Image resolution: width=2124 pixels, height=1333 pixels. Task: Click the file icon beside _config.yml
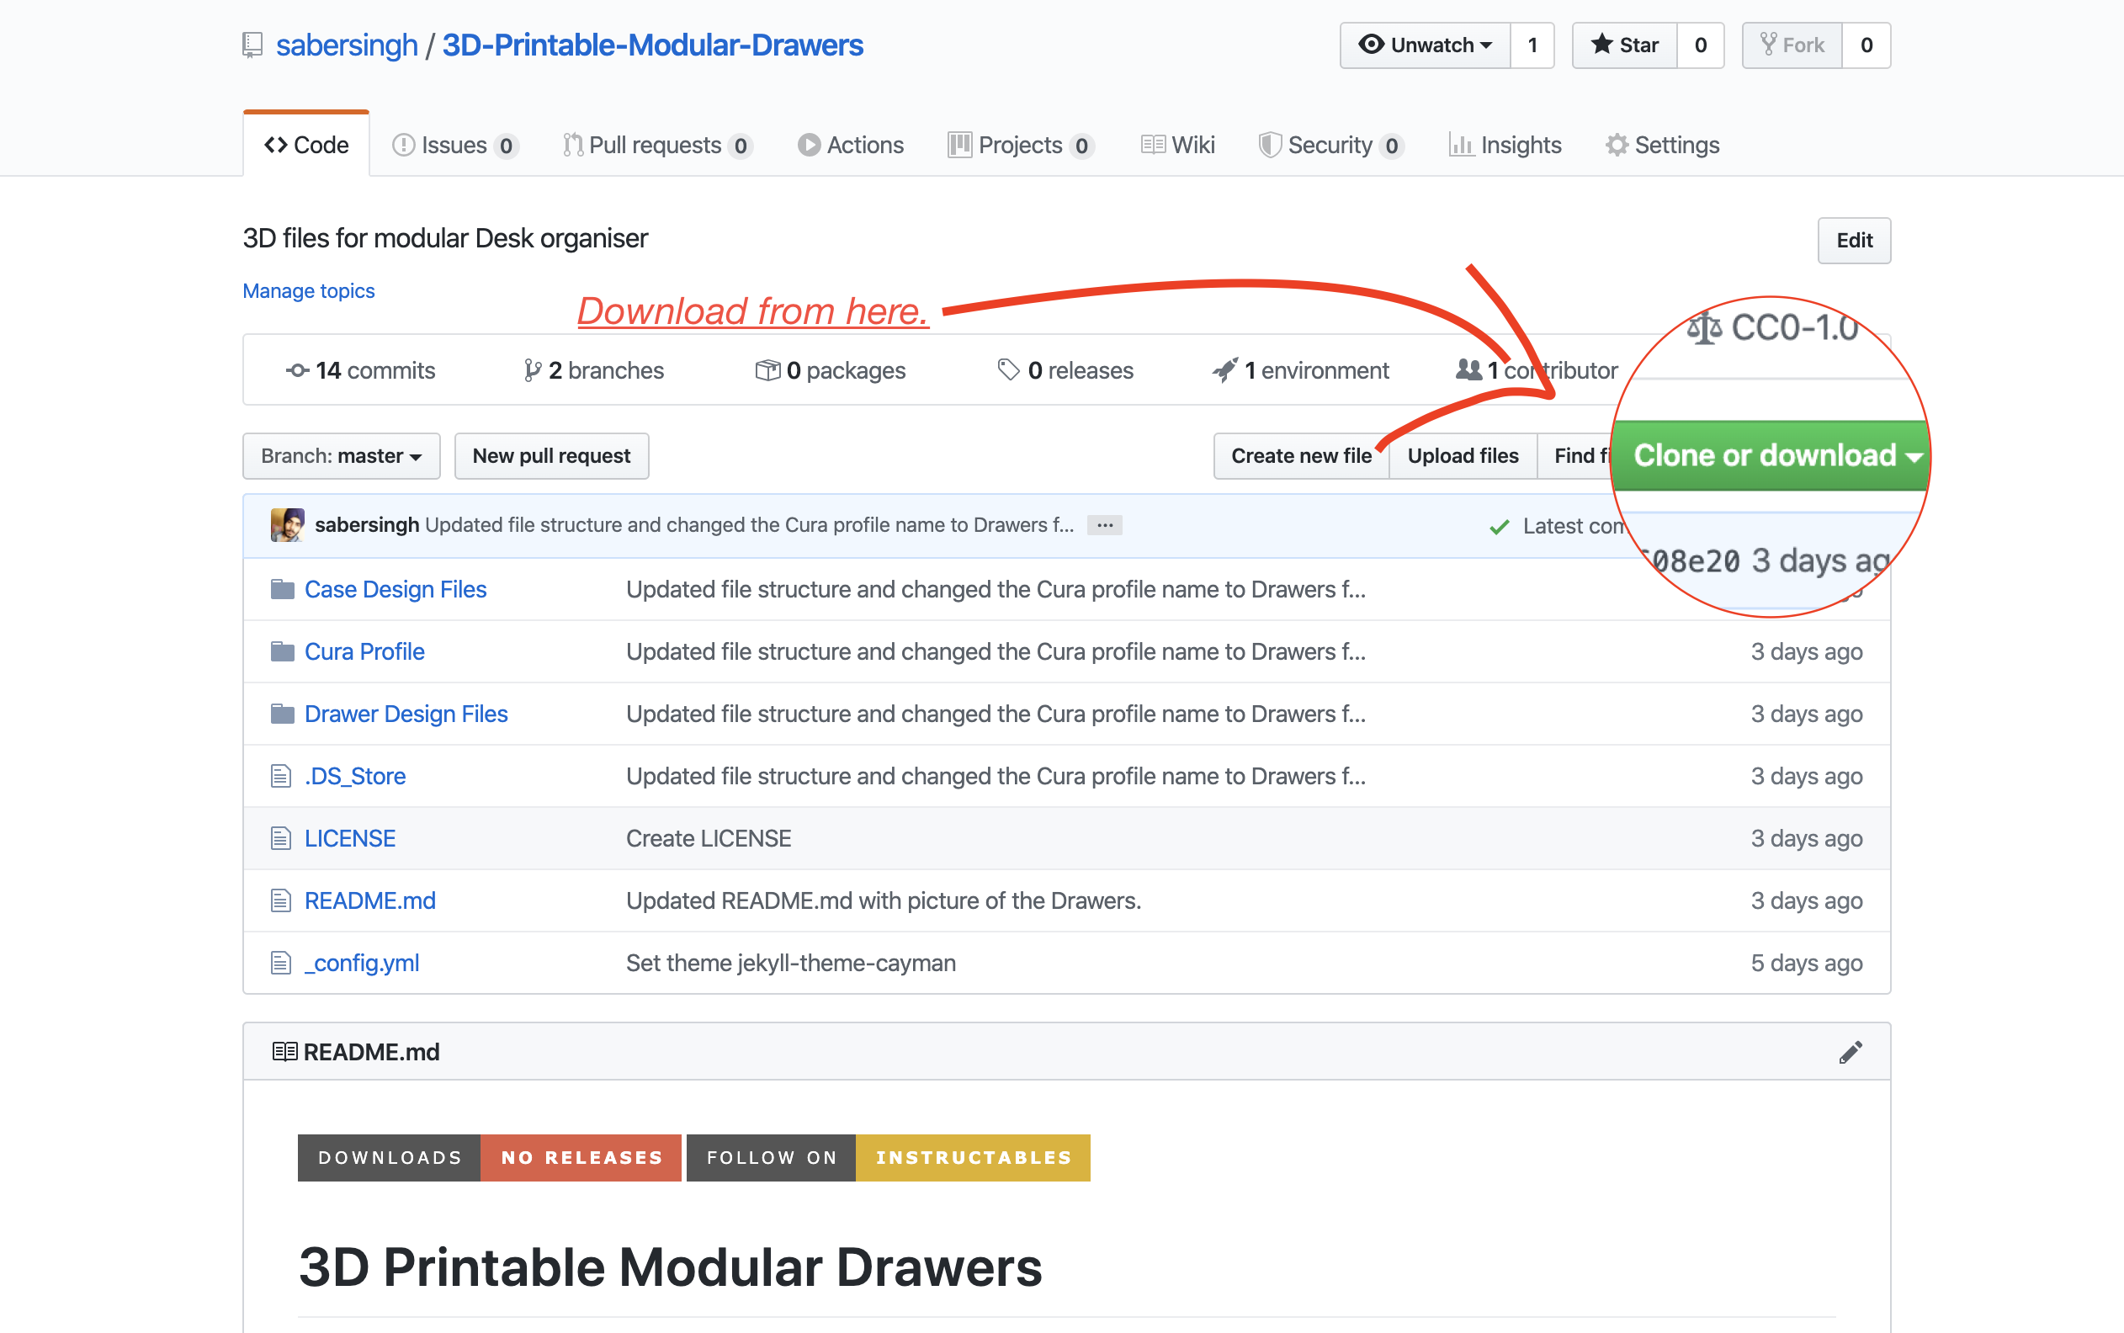point(280,963)
